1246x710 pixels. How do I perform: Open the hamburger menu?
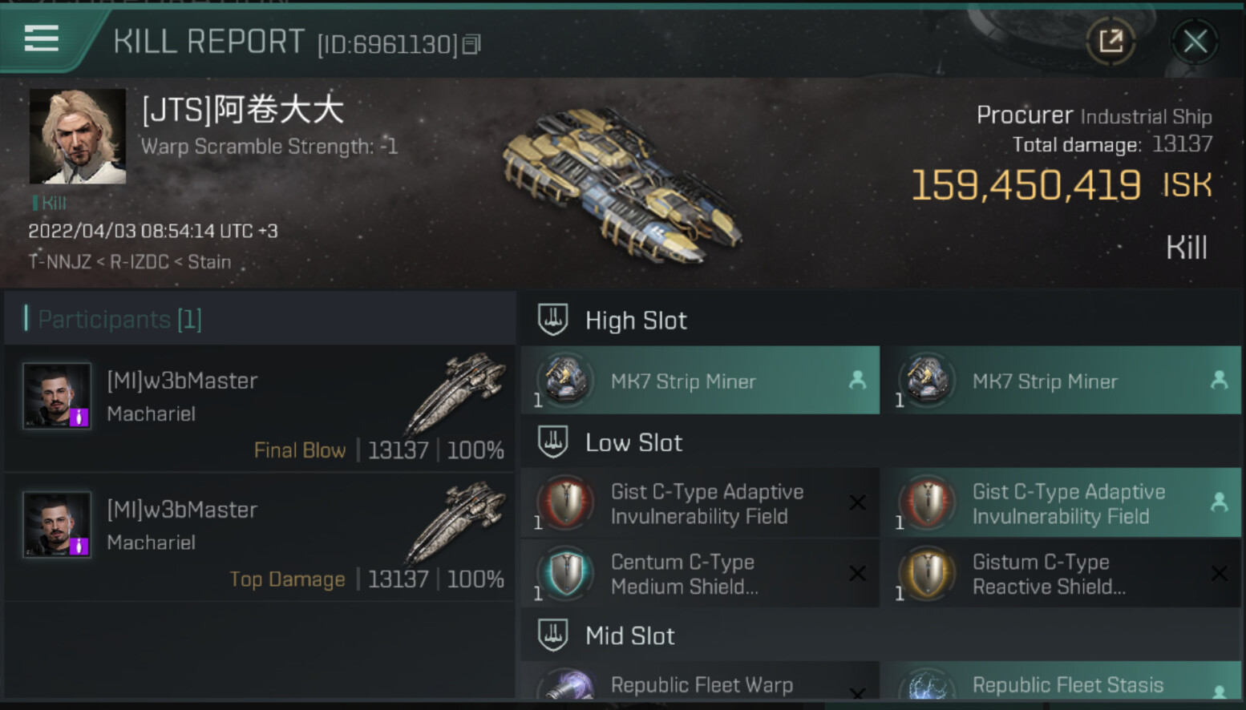coord(42,38)
